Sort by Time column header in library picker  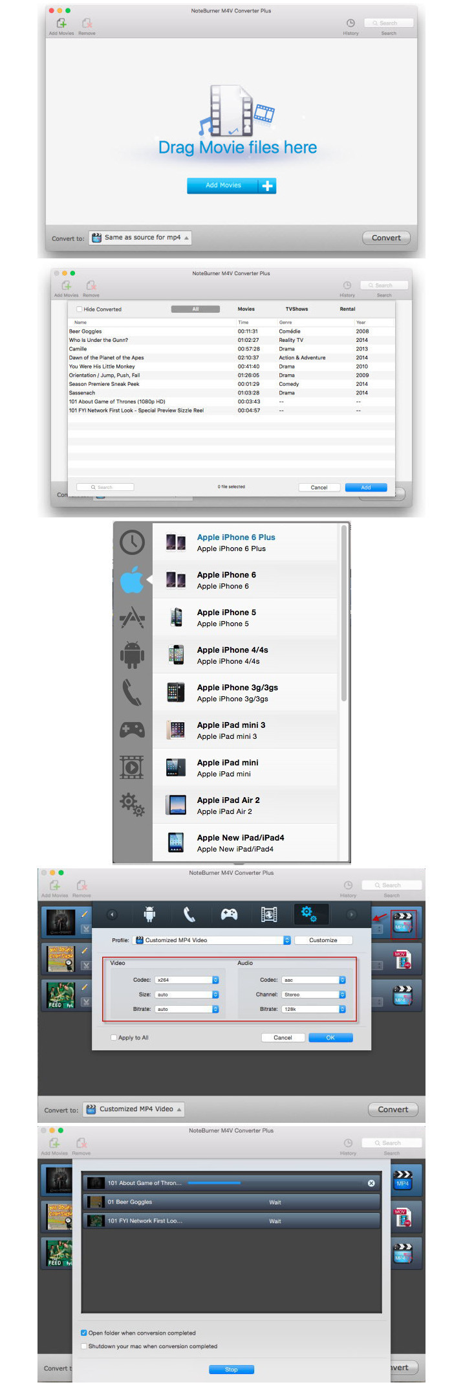(x=243, y=322)
